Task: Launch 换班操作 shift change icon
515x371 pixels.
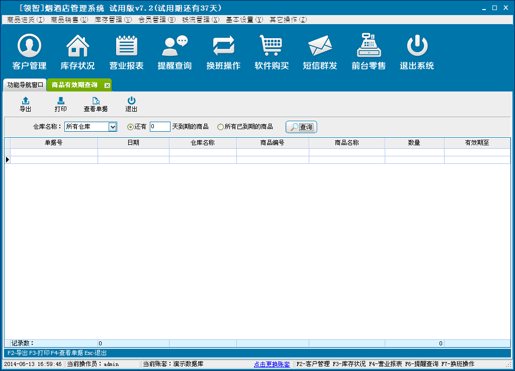Action: point(223,46)
